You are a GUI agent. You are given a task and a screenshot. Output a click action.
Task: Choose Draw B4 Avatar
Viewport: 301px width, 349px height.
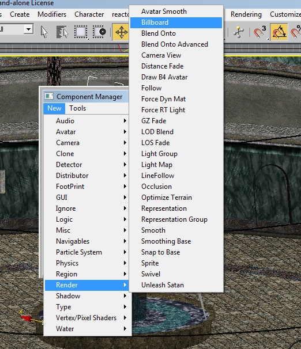pos(176,77)
